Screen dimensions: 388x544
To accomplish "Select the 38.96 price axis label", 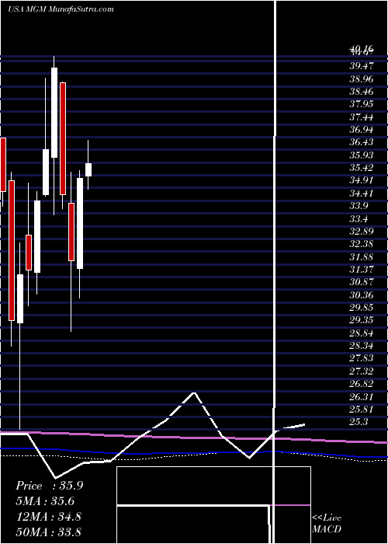I will pyautogui.click(x=362, y=78).
